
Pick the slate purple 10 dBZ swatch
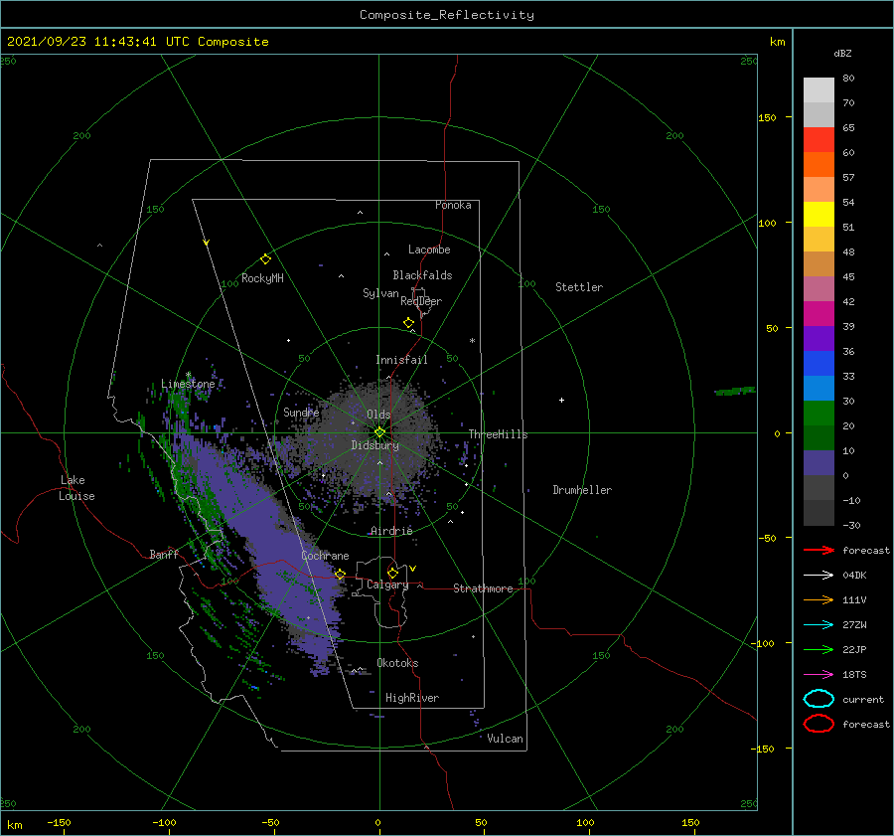pyautogui.click(x=819, y=462)
